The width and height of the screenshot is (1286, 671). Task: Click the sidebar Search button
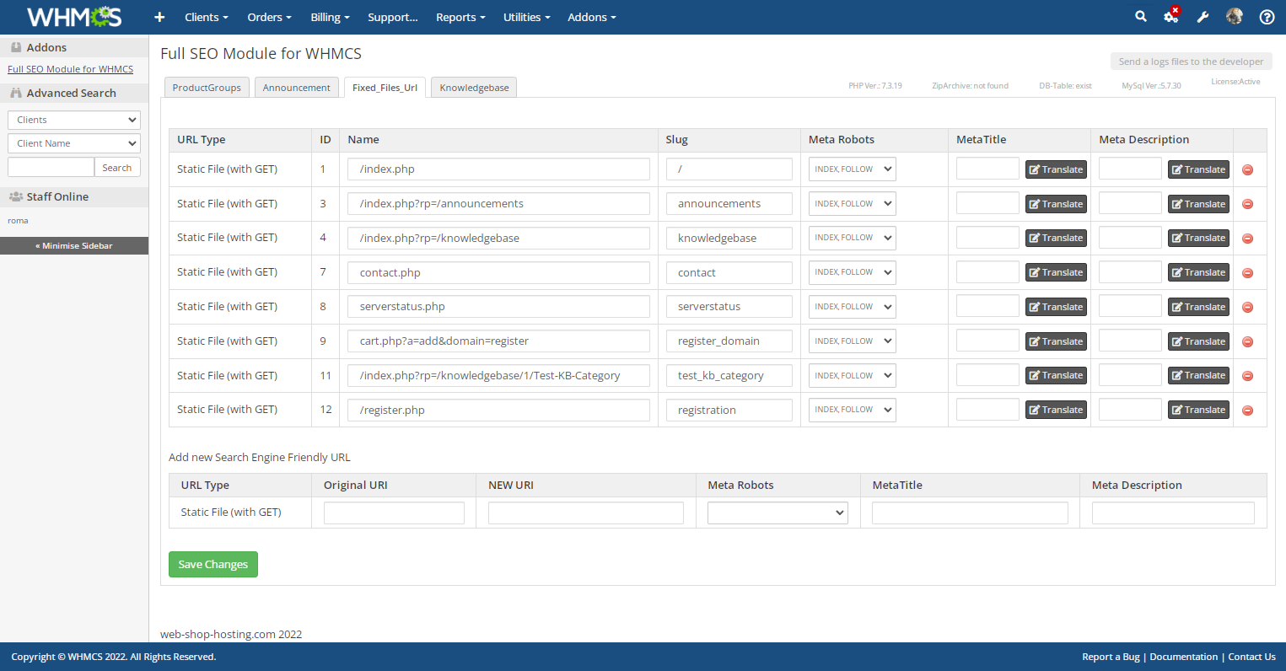tap(117, 168)
